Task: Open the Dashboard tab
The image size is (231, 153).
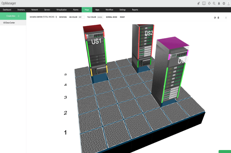Action: [x=7, y=10]
